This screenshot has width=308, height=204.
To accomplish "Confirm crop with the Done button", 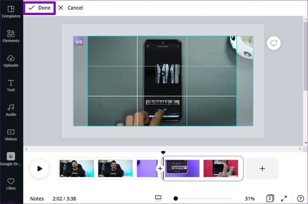I will tap(39, 8).
